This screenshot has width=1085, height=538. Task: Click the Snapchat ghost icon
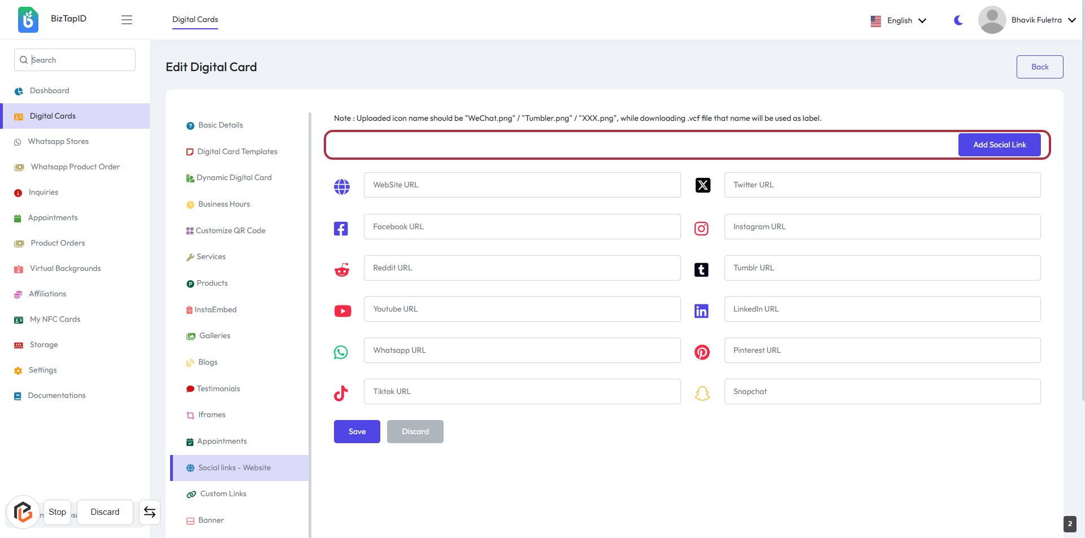click(x=702, y=393)
